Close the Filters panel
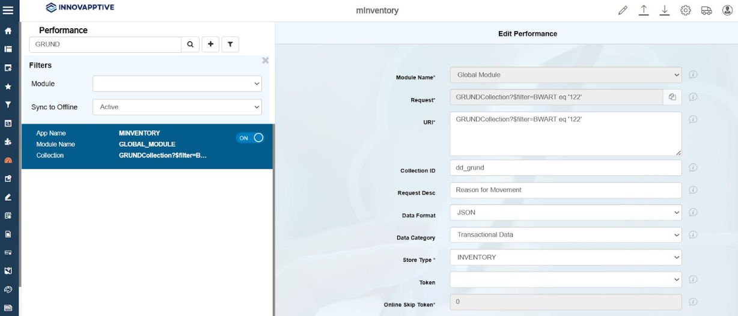 point(265,61)
